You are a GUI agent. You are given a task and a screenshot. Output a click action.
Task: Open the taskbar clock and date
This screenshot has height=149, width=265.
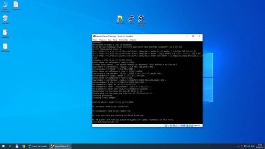pos(260,146)
